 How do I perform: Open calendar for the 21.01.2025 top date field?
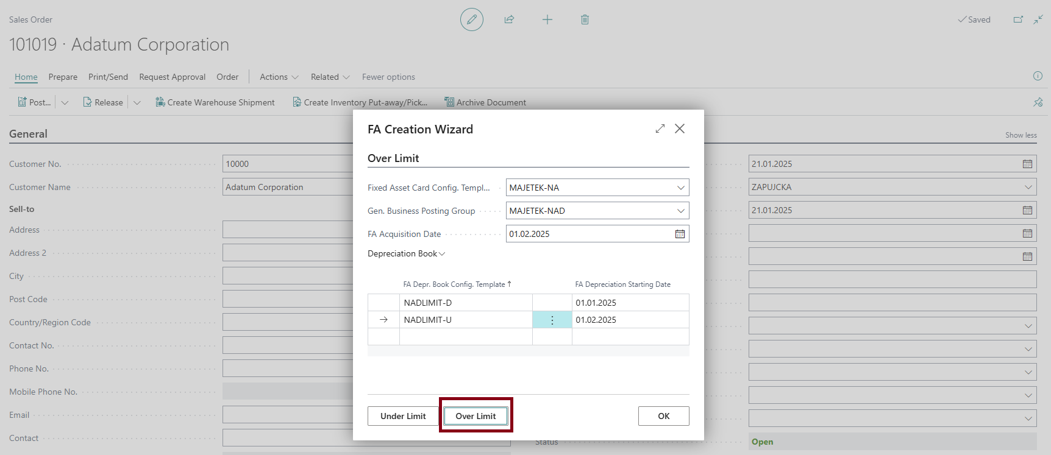pyautogui.click(x=1027, y=164)
